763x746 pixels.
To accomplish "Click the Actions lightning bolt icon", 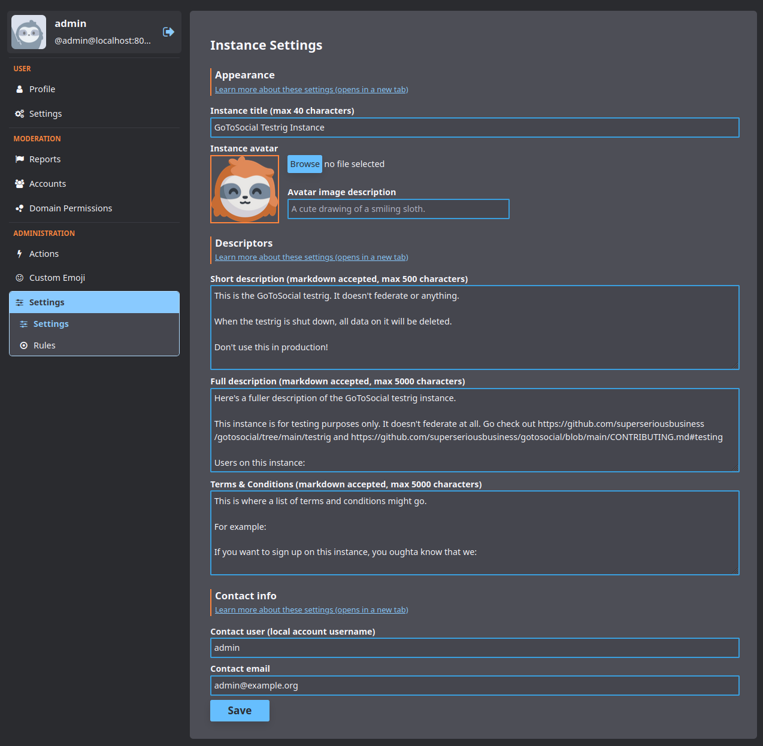I will 20,253.
